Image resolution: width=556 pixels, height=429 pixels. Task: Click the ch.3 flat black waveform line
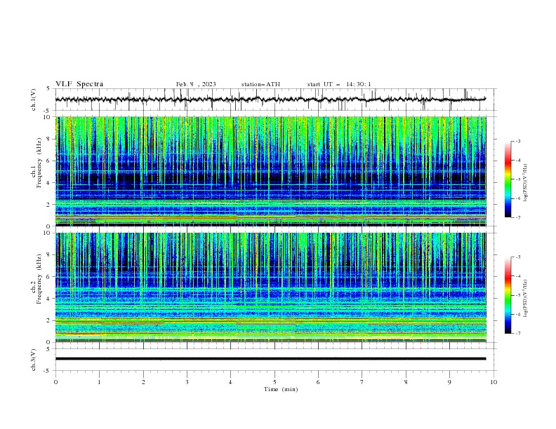pyautogui.click(x=270, y=359)
